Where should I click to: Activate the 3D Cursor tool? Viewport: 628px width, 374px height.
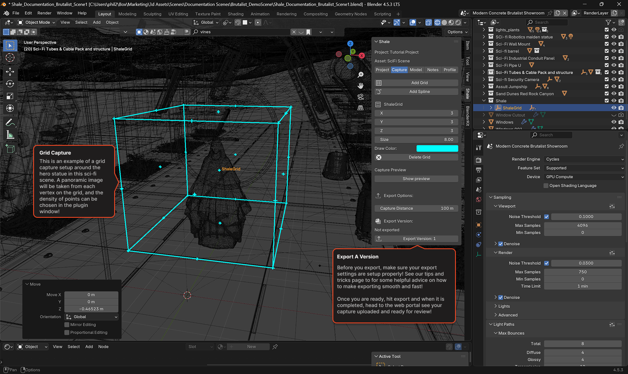coord(10,58)
